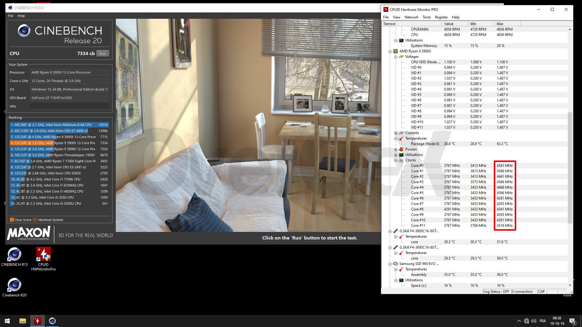This screenshot has width=582, height=327.
Task: Click scrollbar down arrow in HWMonitor
Action: 570,285
